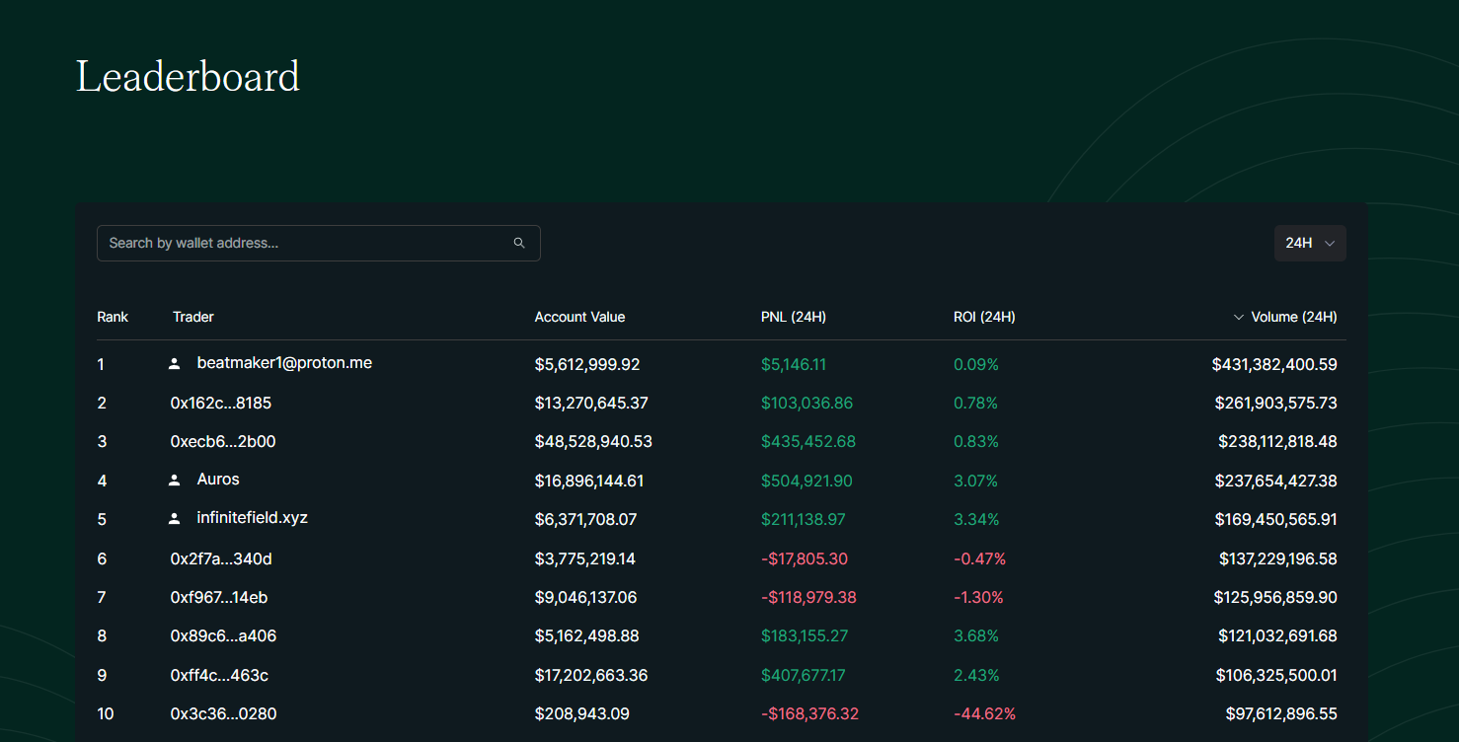Click PNL value $211,138.97
Image resolution: width=1459 pixels, height=742 pixels.
point(804,519)
